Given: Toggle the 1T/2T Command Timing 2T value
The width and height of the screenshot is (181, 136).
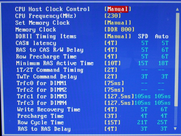Looking at the screenshot, I should tap(110, 70).
